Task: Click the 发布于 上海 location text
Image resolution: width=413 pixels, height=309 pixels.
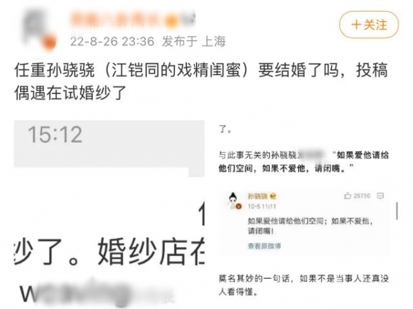Action: (193, 41)
